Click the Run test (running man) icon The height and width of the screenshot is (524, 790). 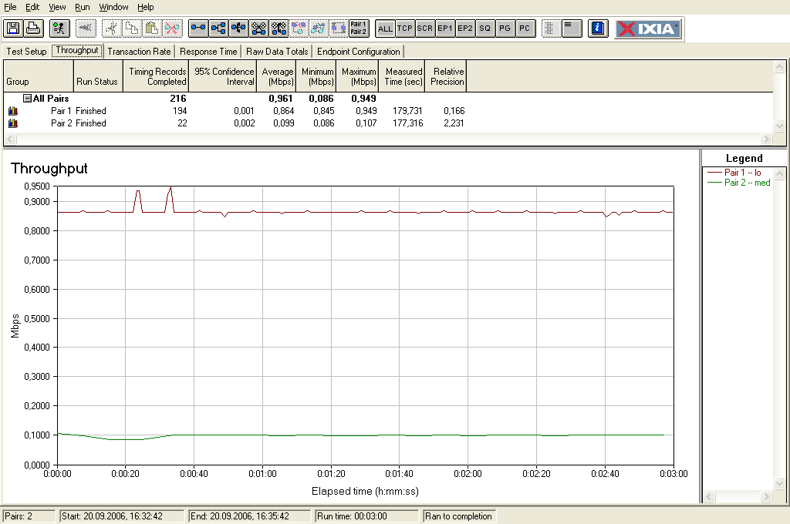click(59, 29)
